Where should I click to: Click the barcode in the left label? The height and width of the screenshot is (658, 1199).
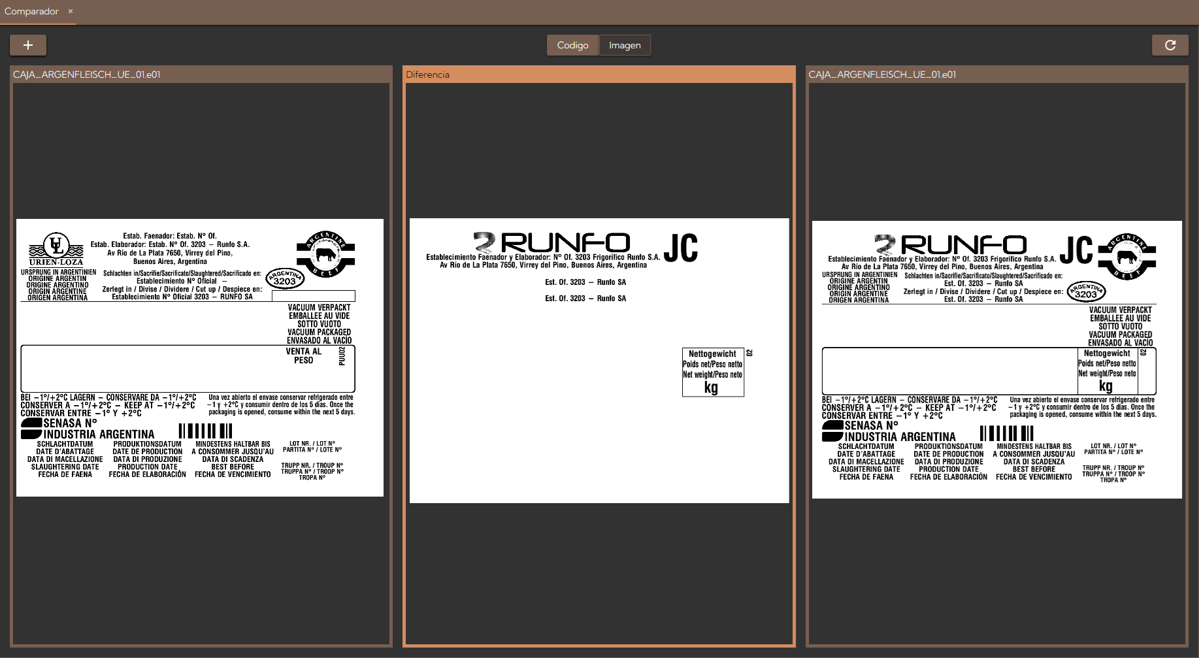pyautogui.click(x=205, y=431)
